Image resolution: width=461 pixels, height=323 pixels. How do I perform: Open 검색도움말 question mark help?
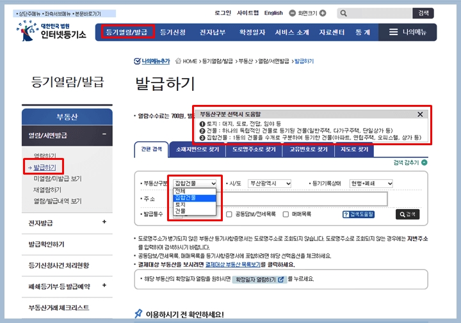(x=359, y=214)
